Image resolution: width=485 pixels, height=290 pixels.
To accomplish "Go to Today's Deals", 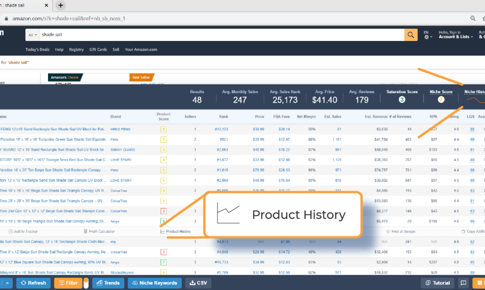I will [37, 49].
